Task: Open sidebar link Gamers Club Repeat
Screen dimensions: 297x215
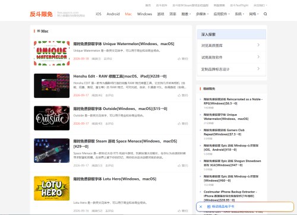Action: coord(224,132)
